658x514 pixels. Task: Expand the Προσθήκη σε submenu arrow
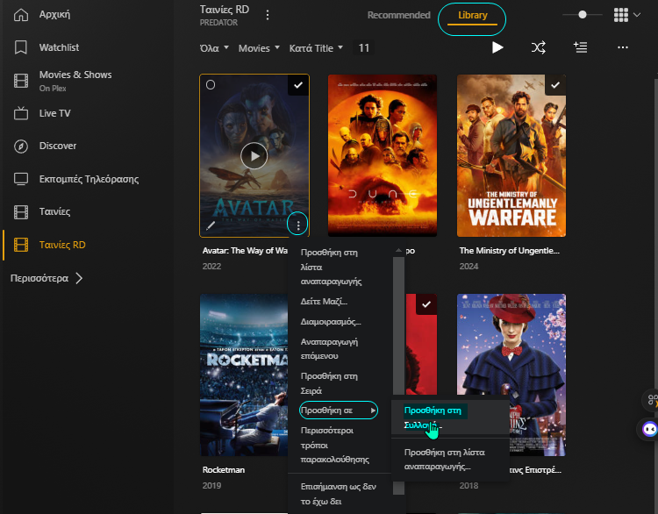373,410
